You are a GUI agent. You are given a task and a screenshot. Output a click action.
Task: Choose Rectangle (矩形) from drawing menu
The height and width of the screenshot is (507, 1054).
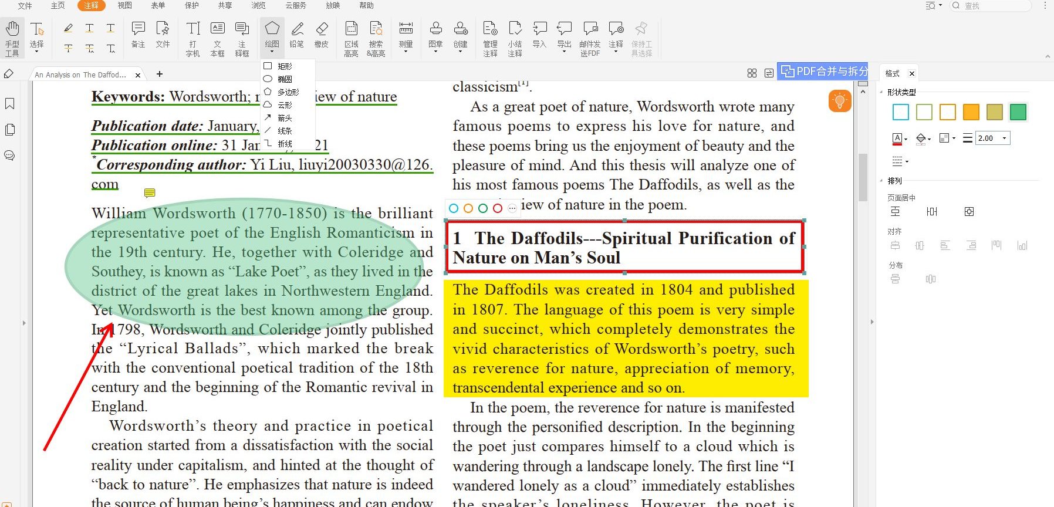[x=285, y=66]
